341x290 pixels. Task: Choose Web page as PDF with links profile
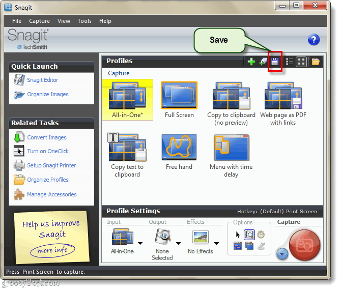tap(283, 103)
